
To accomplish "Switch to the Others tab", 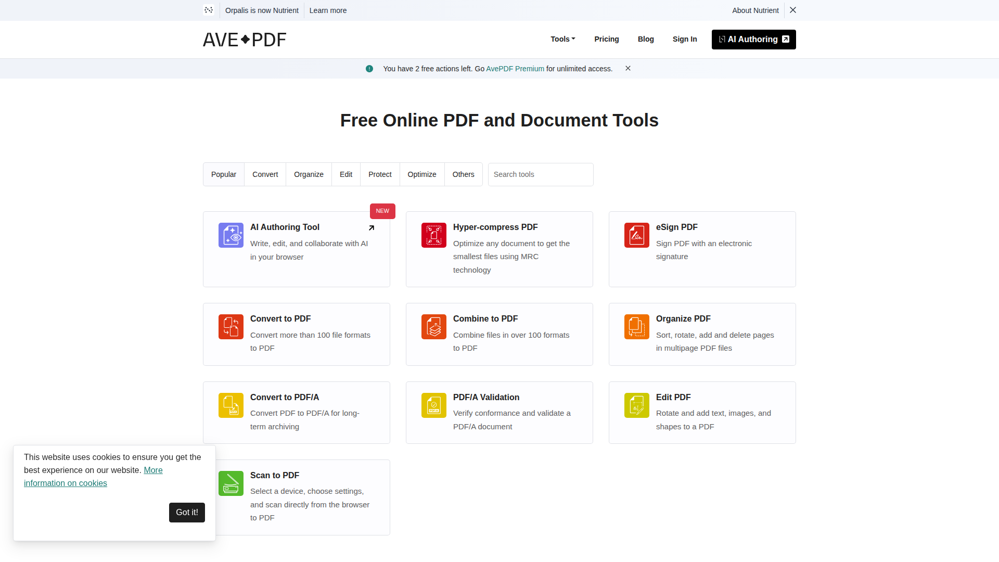I will tap(464, 174).
